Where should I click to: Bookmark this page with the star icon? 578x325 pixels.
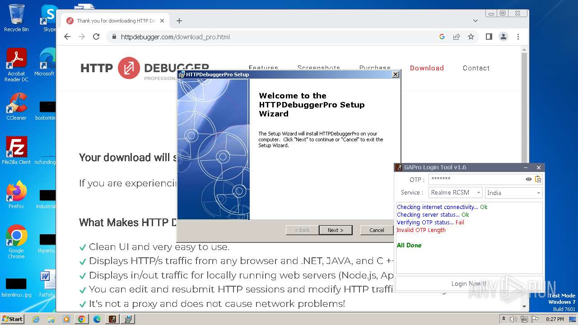click(471, 37)
